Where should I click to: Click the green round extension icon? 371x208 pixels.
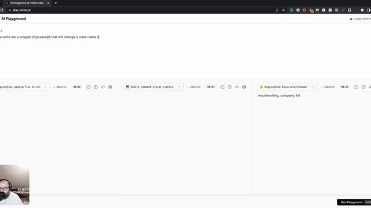pos(292,10)
